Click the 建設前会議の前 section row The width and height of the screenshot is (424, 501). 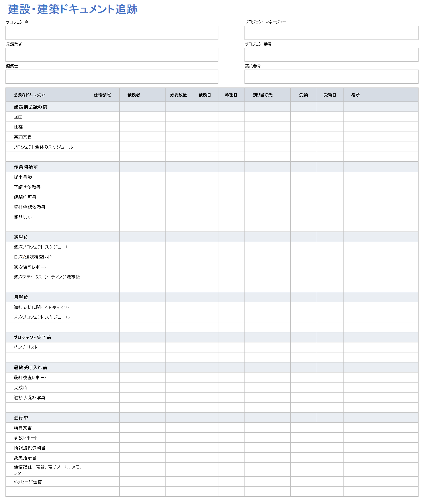(212, 107)
